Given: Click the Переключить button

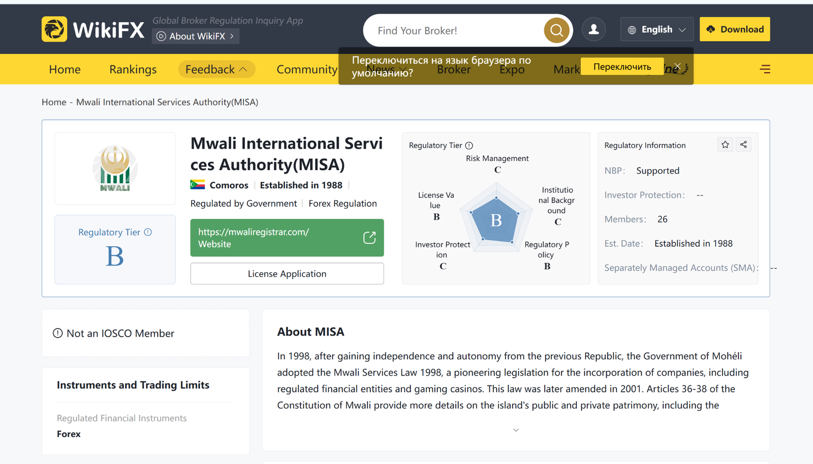Looking at the screenshot, I should [622, 67].
